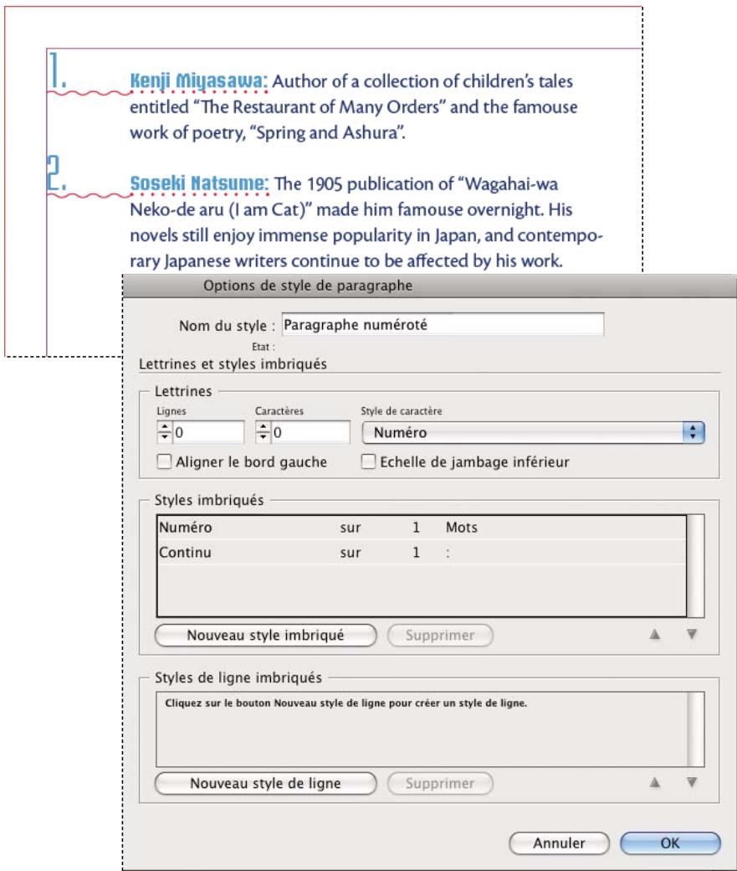737x871 pixels.
Task: Click Supprimer under Styles de ligne imbriqués
Action: 440,783
